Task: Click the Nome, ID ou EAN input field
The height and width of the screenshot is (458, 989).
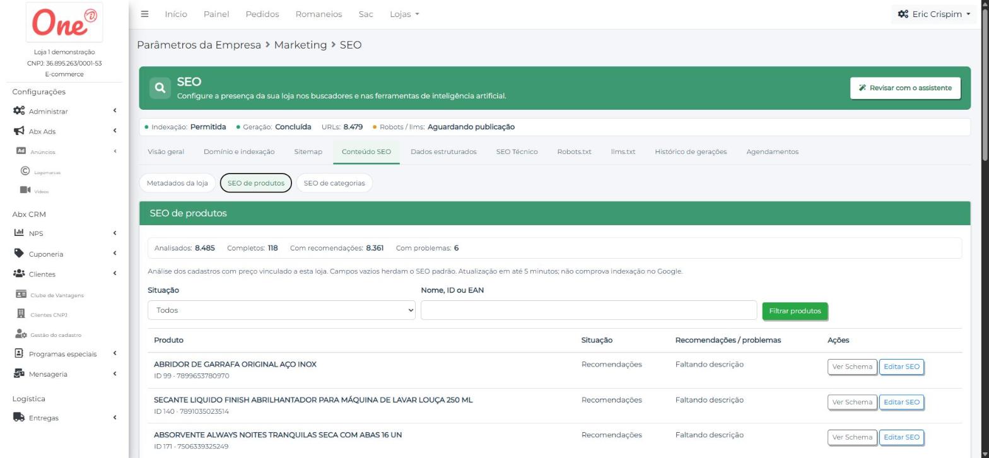Action: [x=588, y=310]
